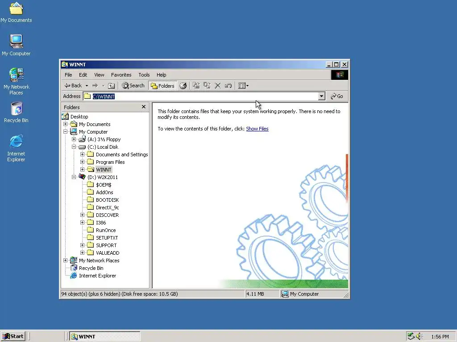Click the Delete toolbar icon
457x342 pixels.
tap(217, 85)
